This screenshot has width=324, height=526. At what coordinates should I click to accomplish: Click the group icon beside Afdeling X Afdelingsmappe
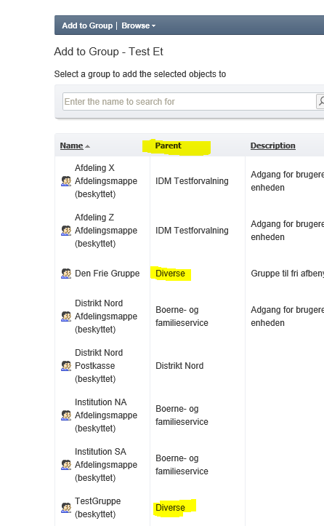[x=66, y=181]
